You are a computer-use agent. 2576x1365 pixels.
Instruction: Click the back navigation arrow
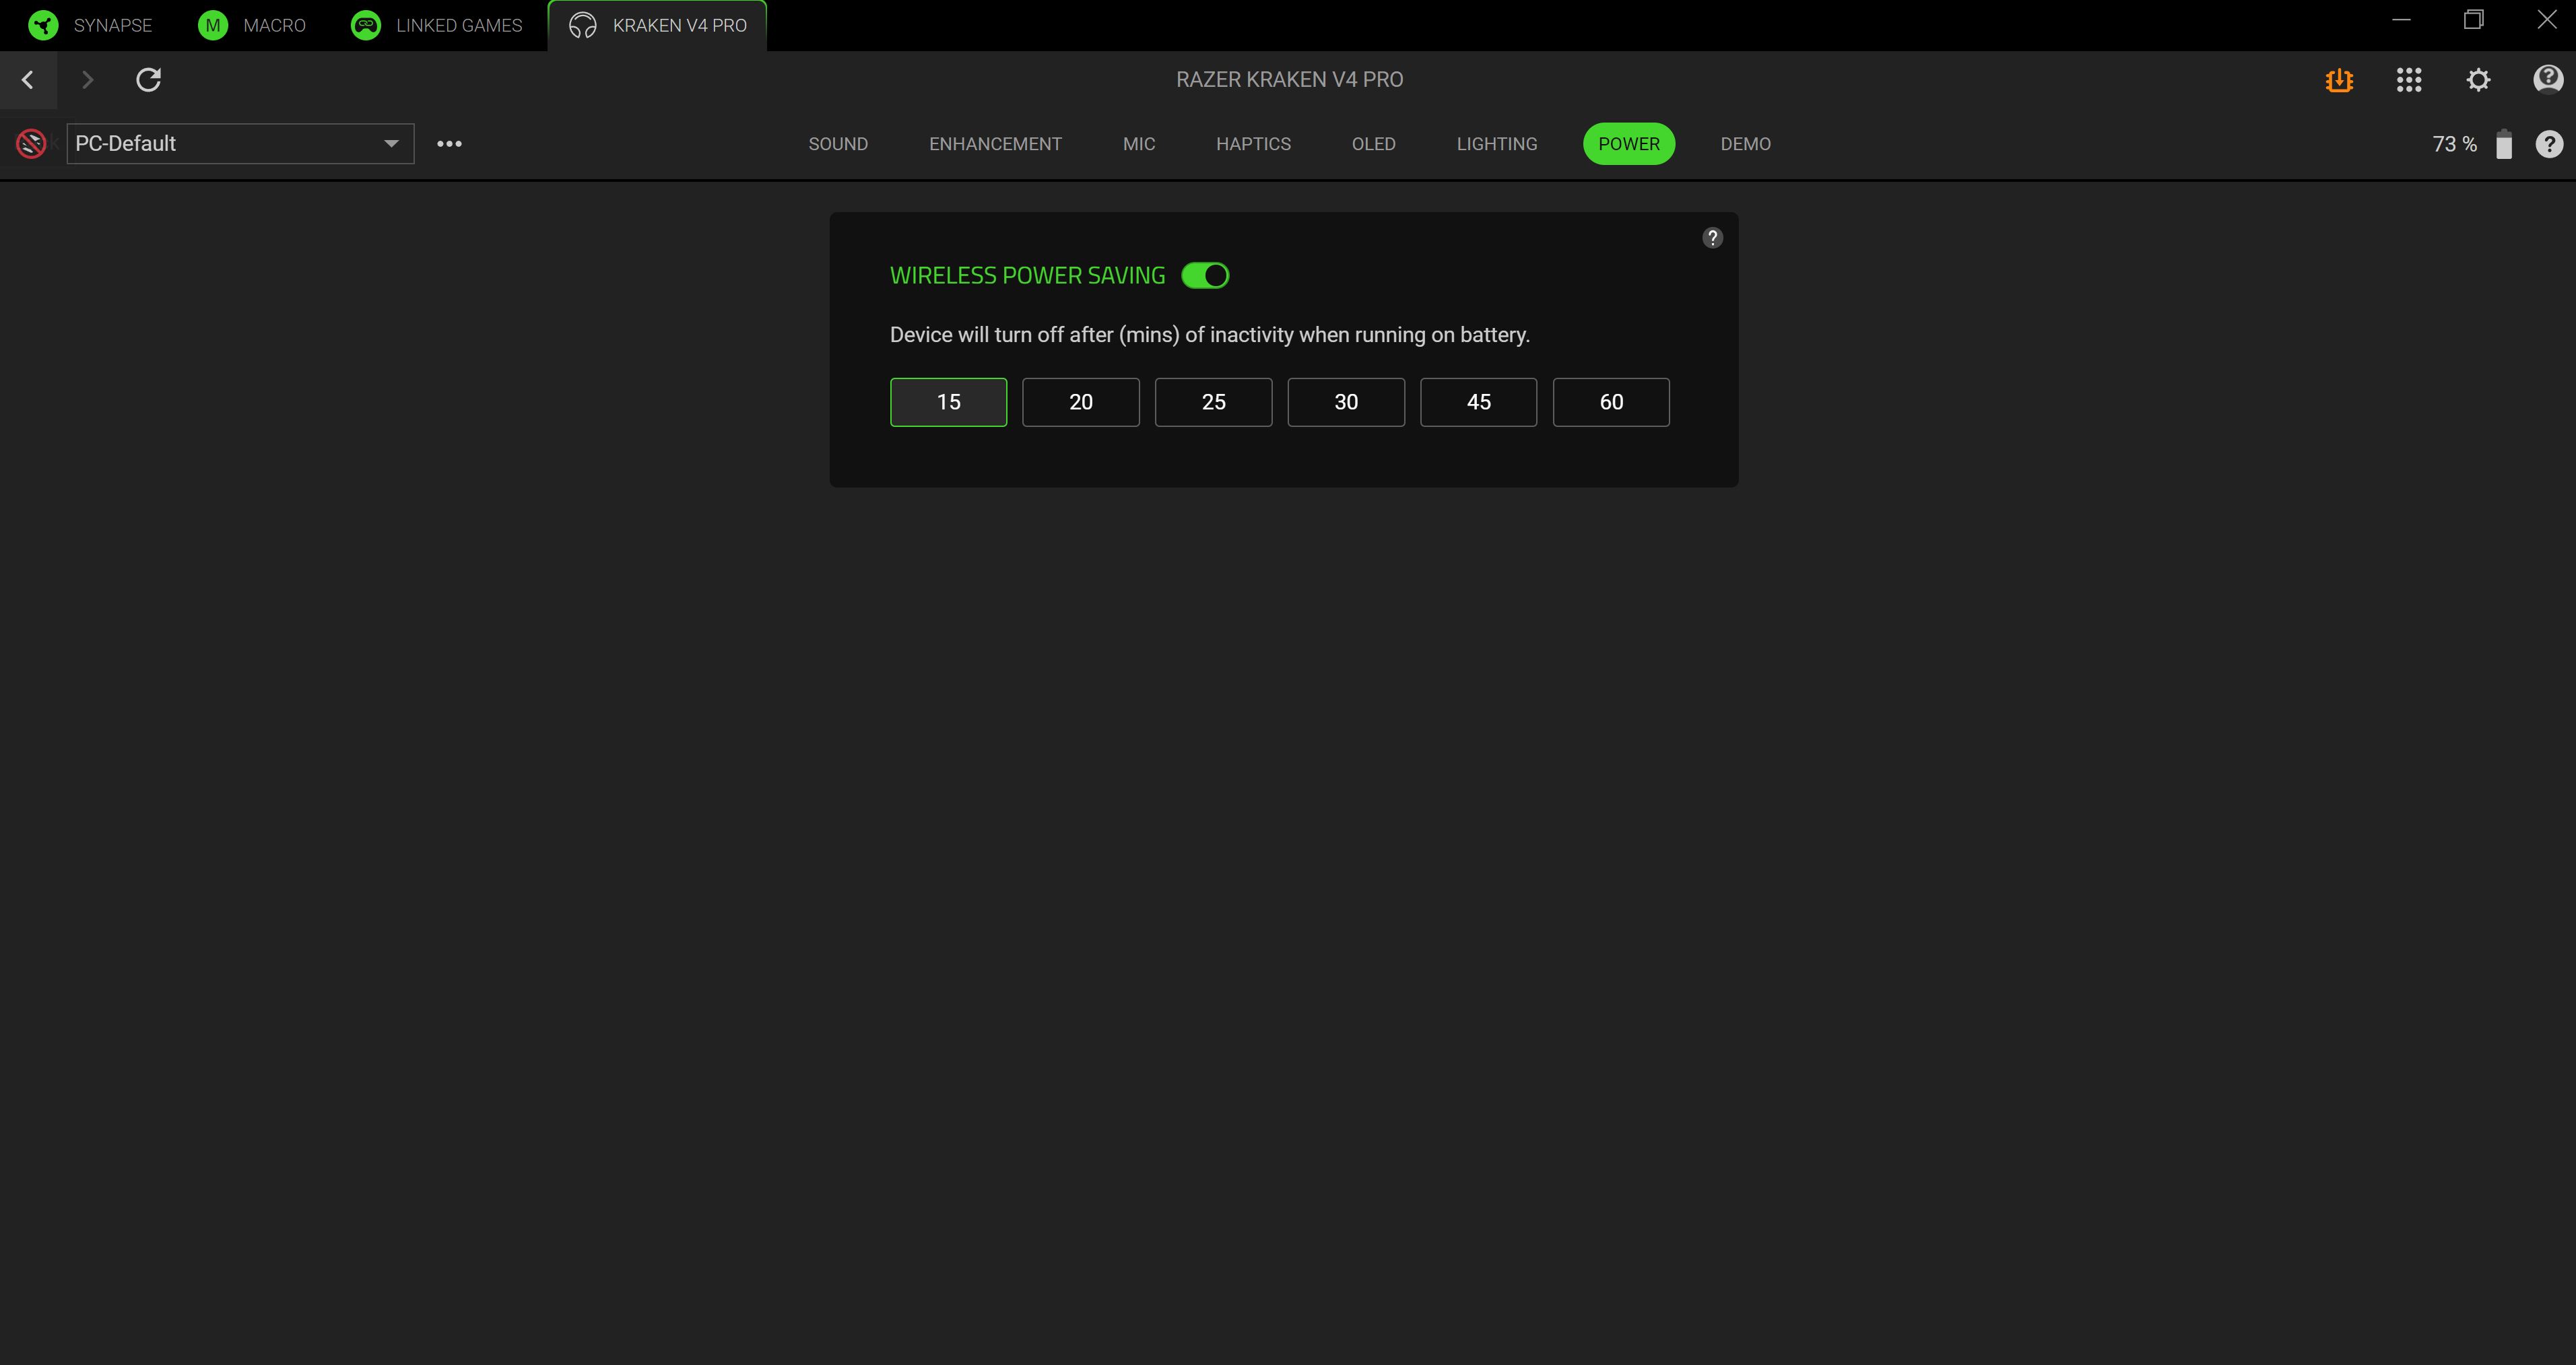tap(28, 80)
